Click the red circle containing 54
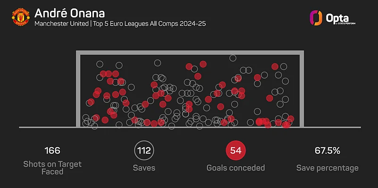 pyautogui.click(x=235, y=151)
